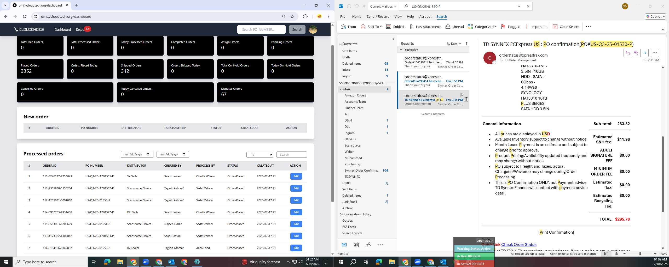Edit order 114-3907763-9934638
Viewport: 669px width, 267px height.
(296, 212)
